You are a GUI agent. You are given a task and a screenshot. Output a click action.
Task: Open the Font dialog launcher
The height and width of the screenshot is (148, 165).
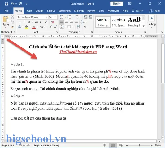pos(57,32)
